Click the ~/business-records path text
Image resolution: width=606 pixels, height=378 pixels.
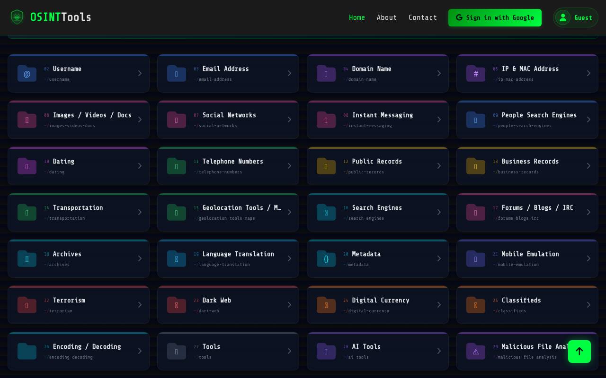pyautogui.click(x=516, y=172)
